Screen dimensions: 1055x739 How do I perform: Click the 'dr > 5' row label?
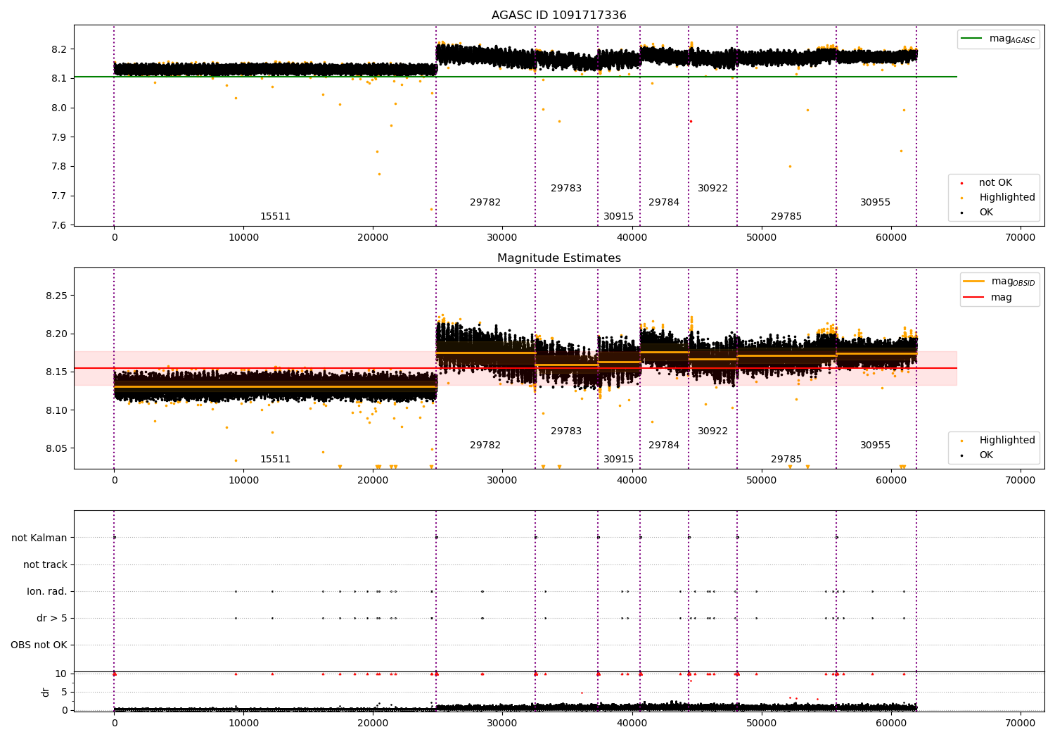[x=52, y=618]
